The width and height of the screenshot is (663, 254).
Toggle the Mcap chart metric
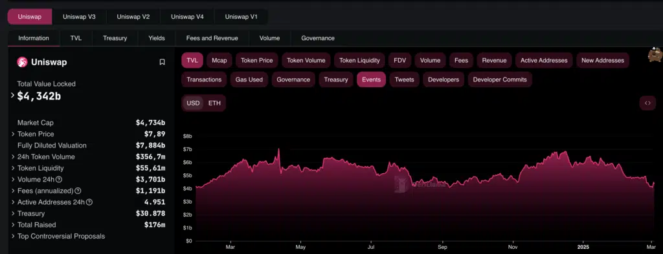[219, 60]
